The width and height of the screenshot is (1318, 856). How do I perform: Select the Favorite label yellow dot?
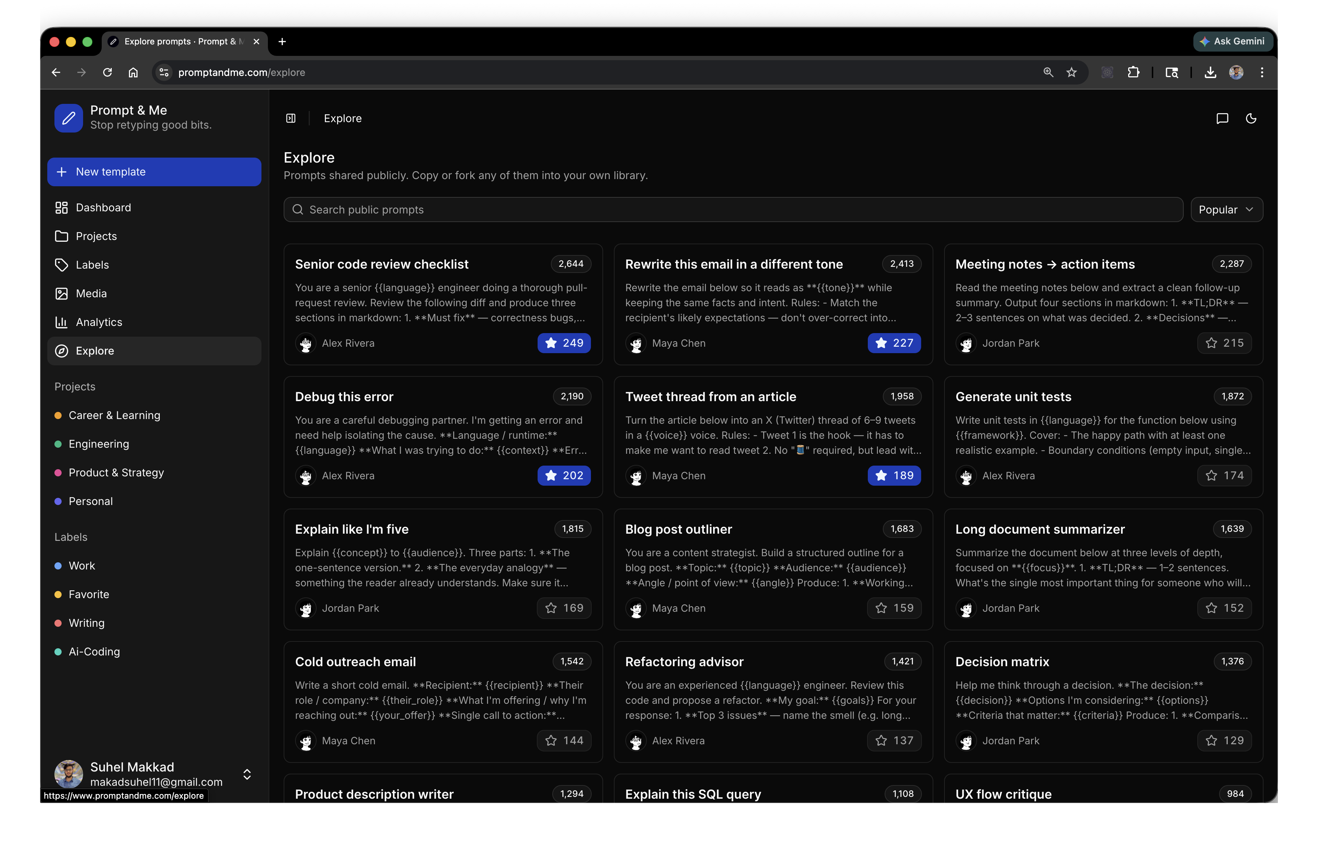[58, 594]
